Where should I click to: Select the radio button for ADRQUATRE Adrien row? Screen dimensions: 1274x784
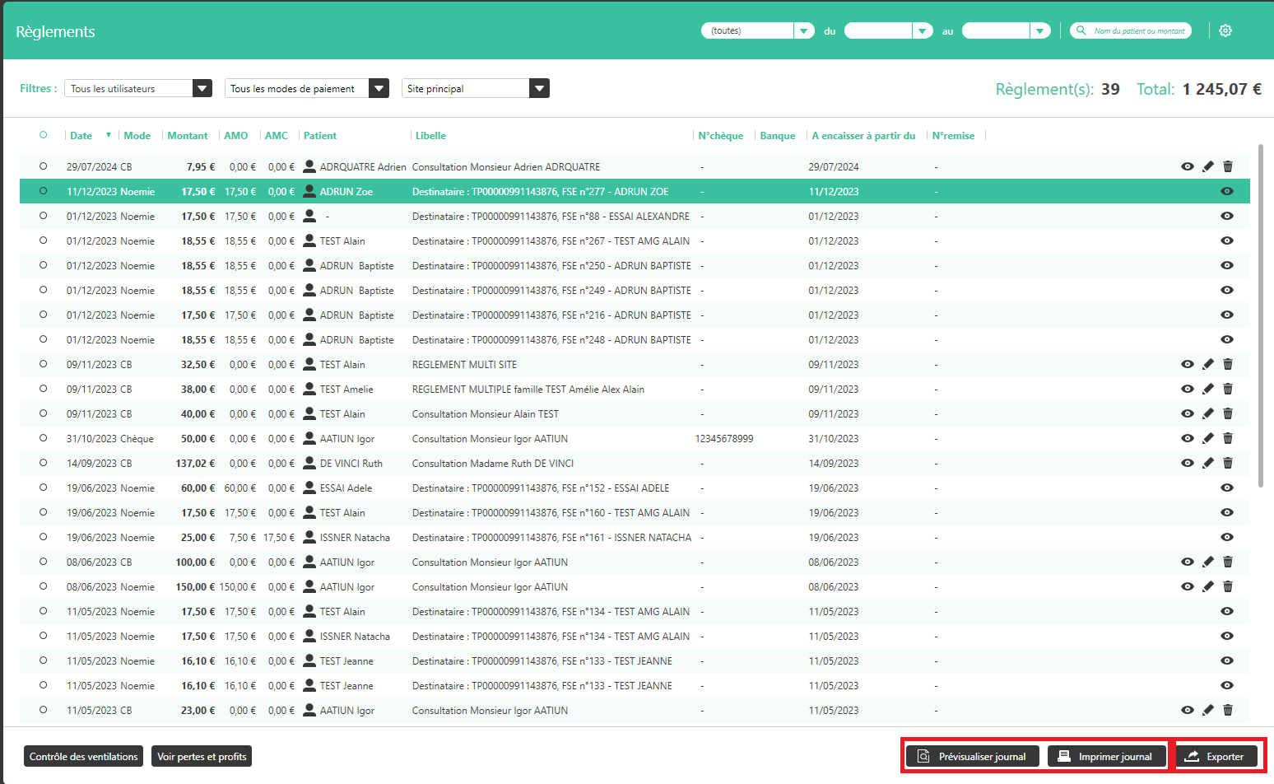[44, 166]
